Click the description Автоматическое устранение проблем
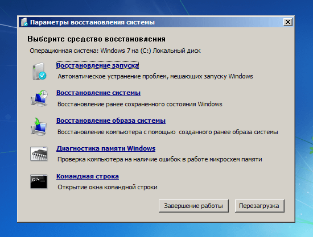 pyautogui.click(x=155, y=76)
